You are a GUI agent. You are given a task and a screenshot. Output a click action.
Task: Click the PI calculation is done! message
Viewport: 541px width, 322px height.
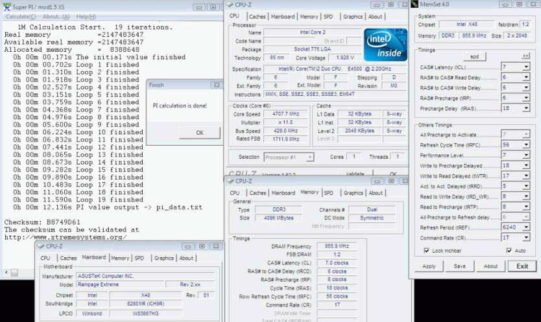point(180,106)
